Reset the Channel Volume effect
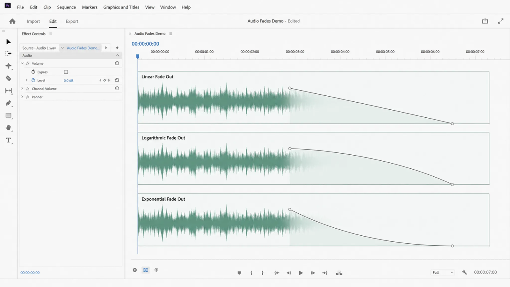 pyautogui.click(x=117, y=88)
